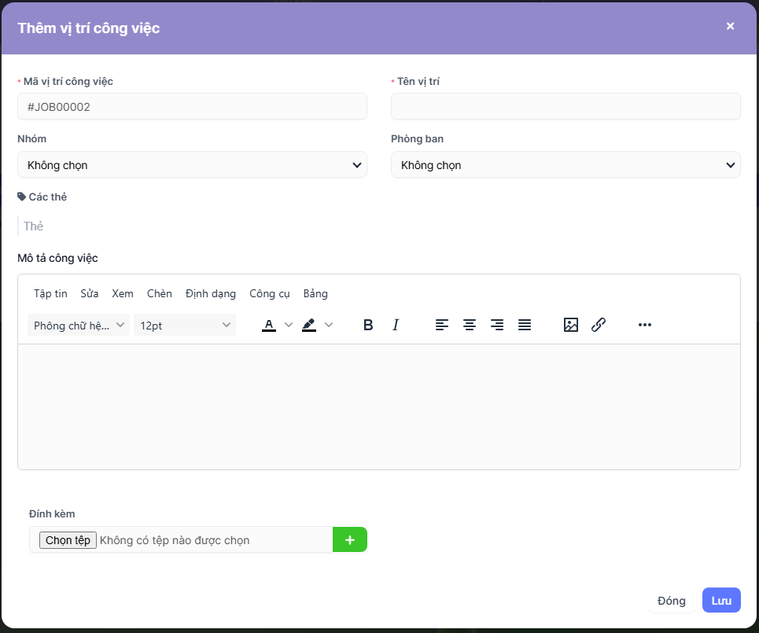This screenshot has height=633, width=759.
Task: Align text left in job description
Action: click(442, 325)
